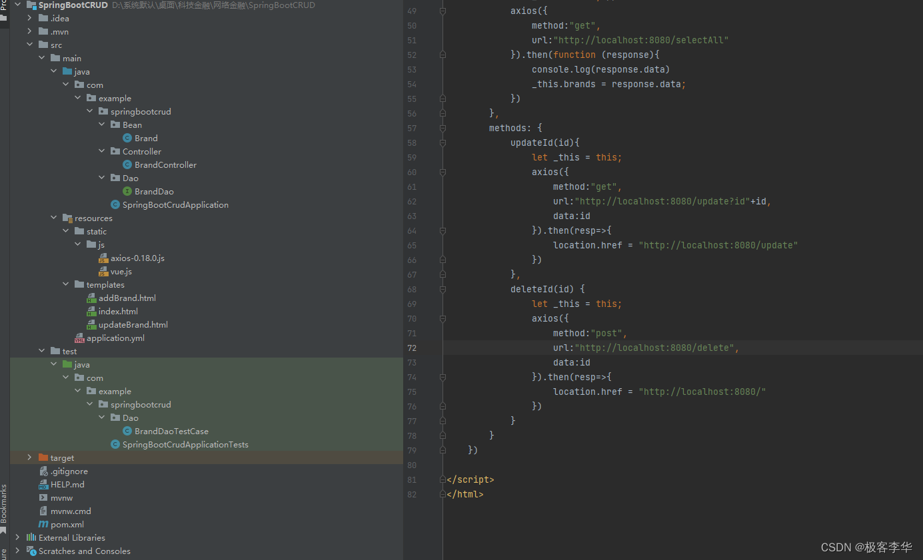Click the .gitignore file icon

[x=44, y=471]
